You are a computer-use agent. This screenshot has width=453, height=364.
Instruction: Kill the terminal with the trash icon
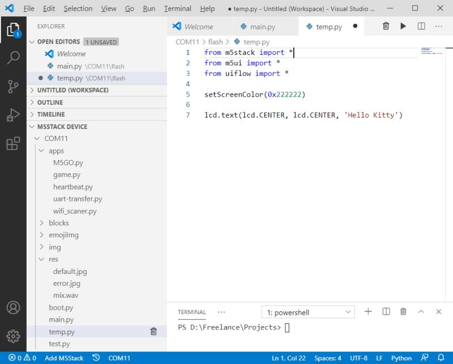tap(403, 311)
